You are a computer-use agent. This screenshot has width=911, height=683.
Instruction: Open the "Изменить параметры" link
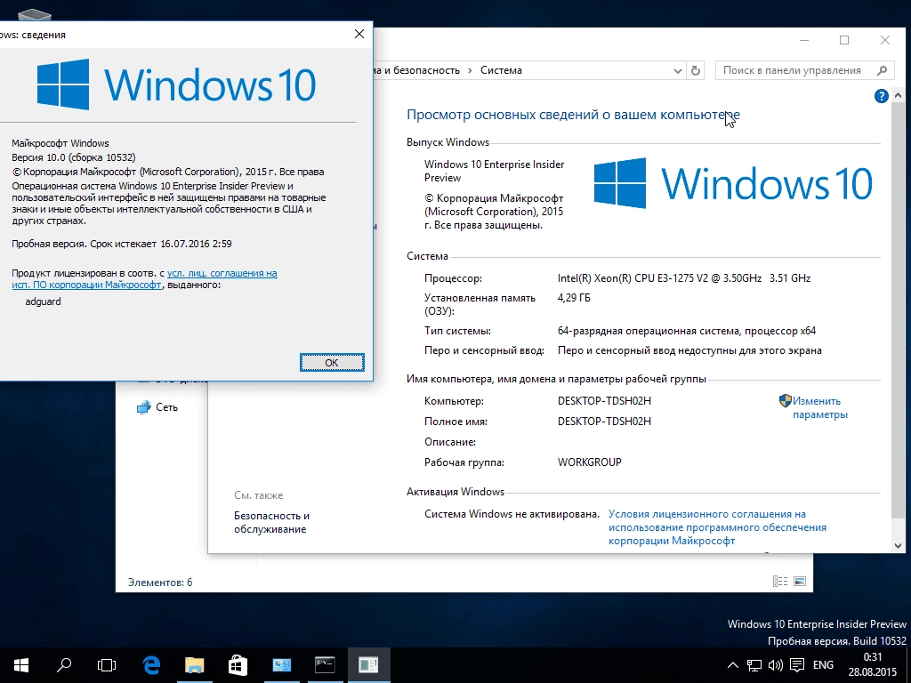pos(819,407)
